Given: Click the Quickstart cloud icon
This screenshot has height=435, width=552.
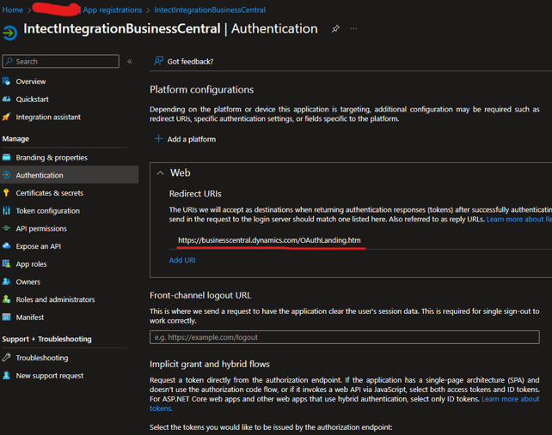Looking at the screenshot, I should [6, 99].
